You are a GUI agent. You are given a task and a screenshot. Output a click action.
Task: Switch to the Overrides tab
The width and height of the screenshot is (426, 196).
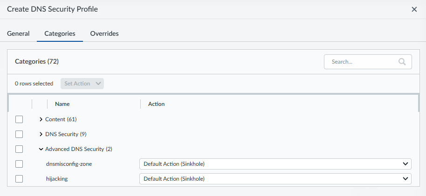point(104,33)
